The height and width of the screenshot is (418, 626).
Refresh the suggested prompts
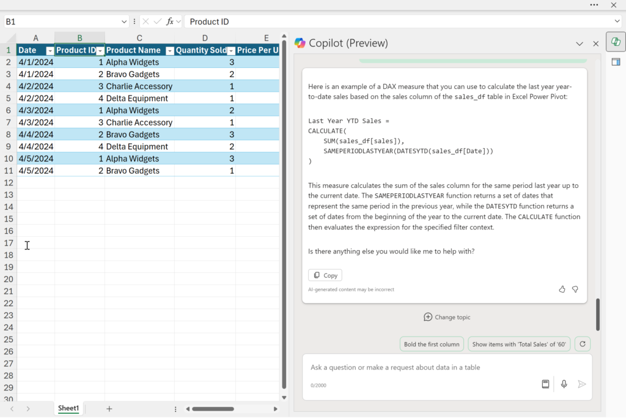[583, 344]
